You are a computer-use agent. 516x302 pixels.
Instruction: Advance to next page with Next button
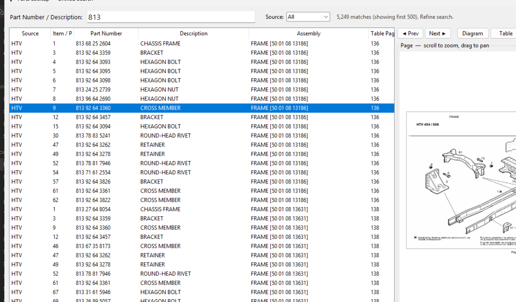(437, 34)
